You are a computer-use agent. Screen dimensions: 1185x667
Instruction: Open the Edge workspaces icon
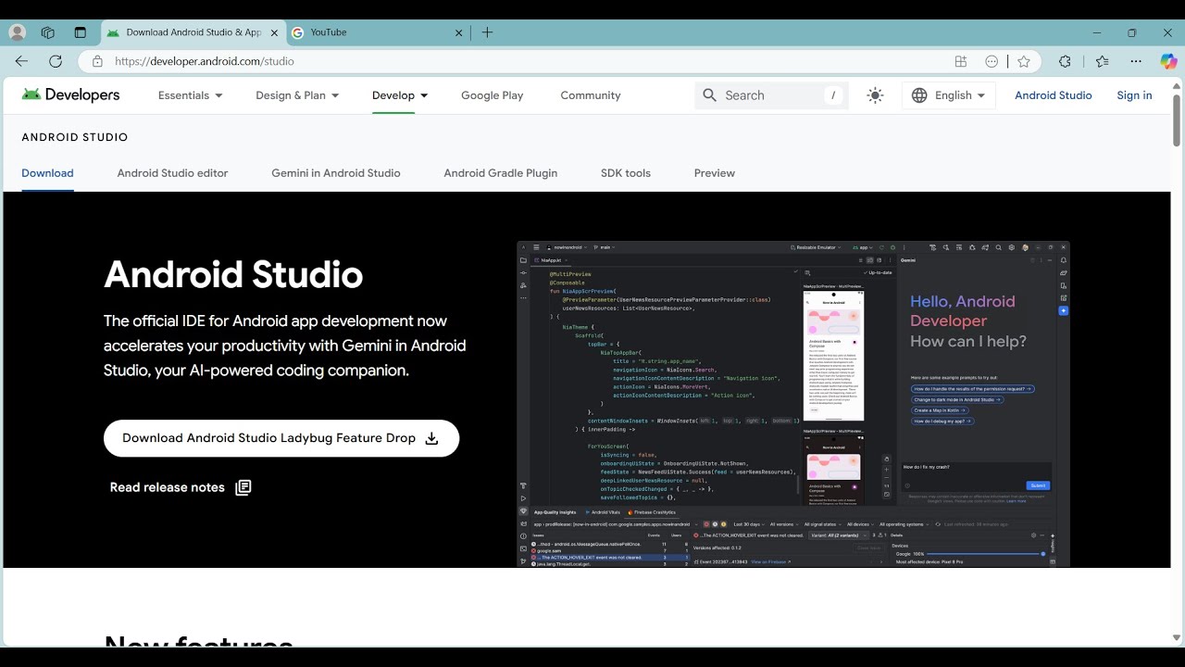point(48,32)
